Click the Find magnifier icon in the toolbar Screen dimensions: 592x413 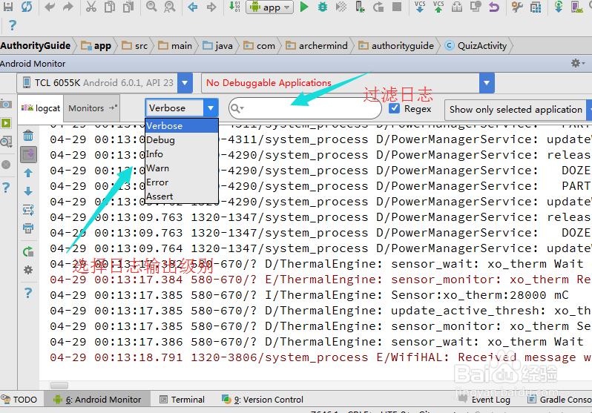[x=151, y=6]
